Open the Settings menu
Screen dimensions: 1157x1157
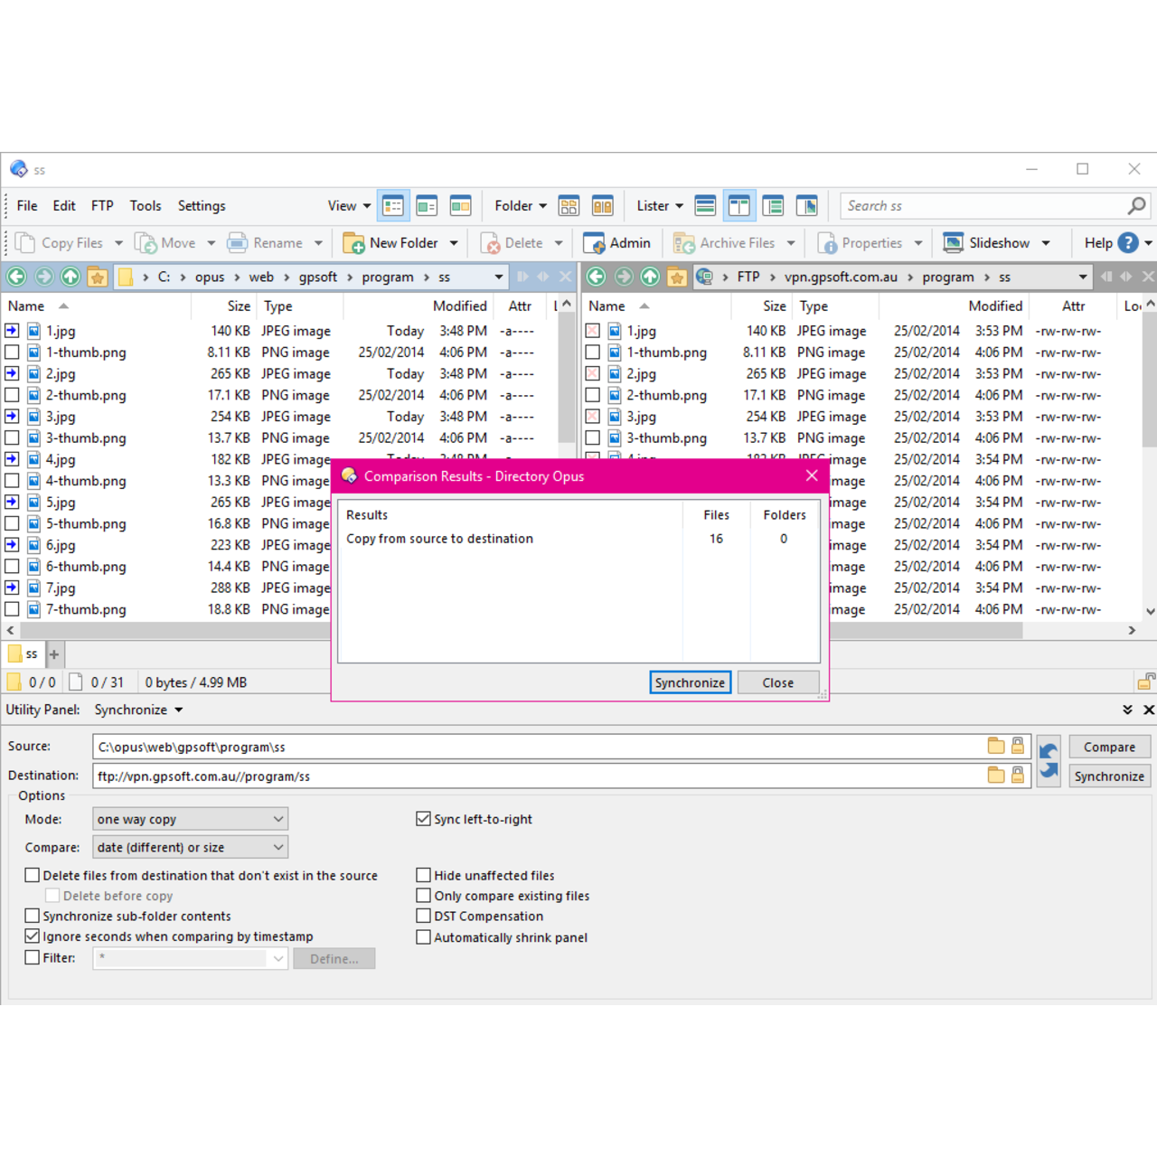pyautogui.click(x=202, y=205)
